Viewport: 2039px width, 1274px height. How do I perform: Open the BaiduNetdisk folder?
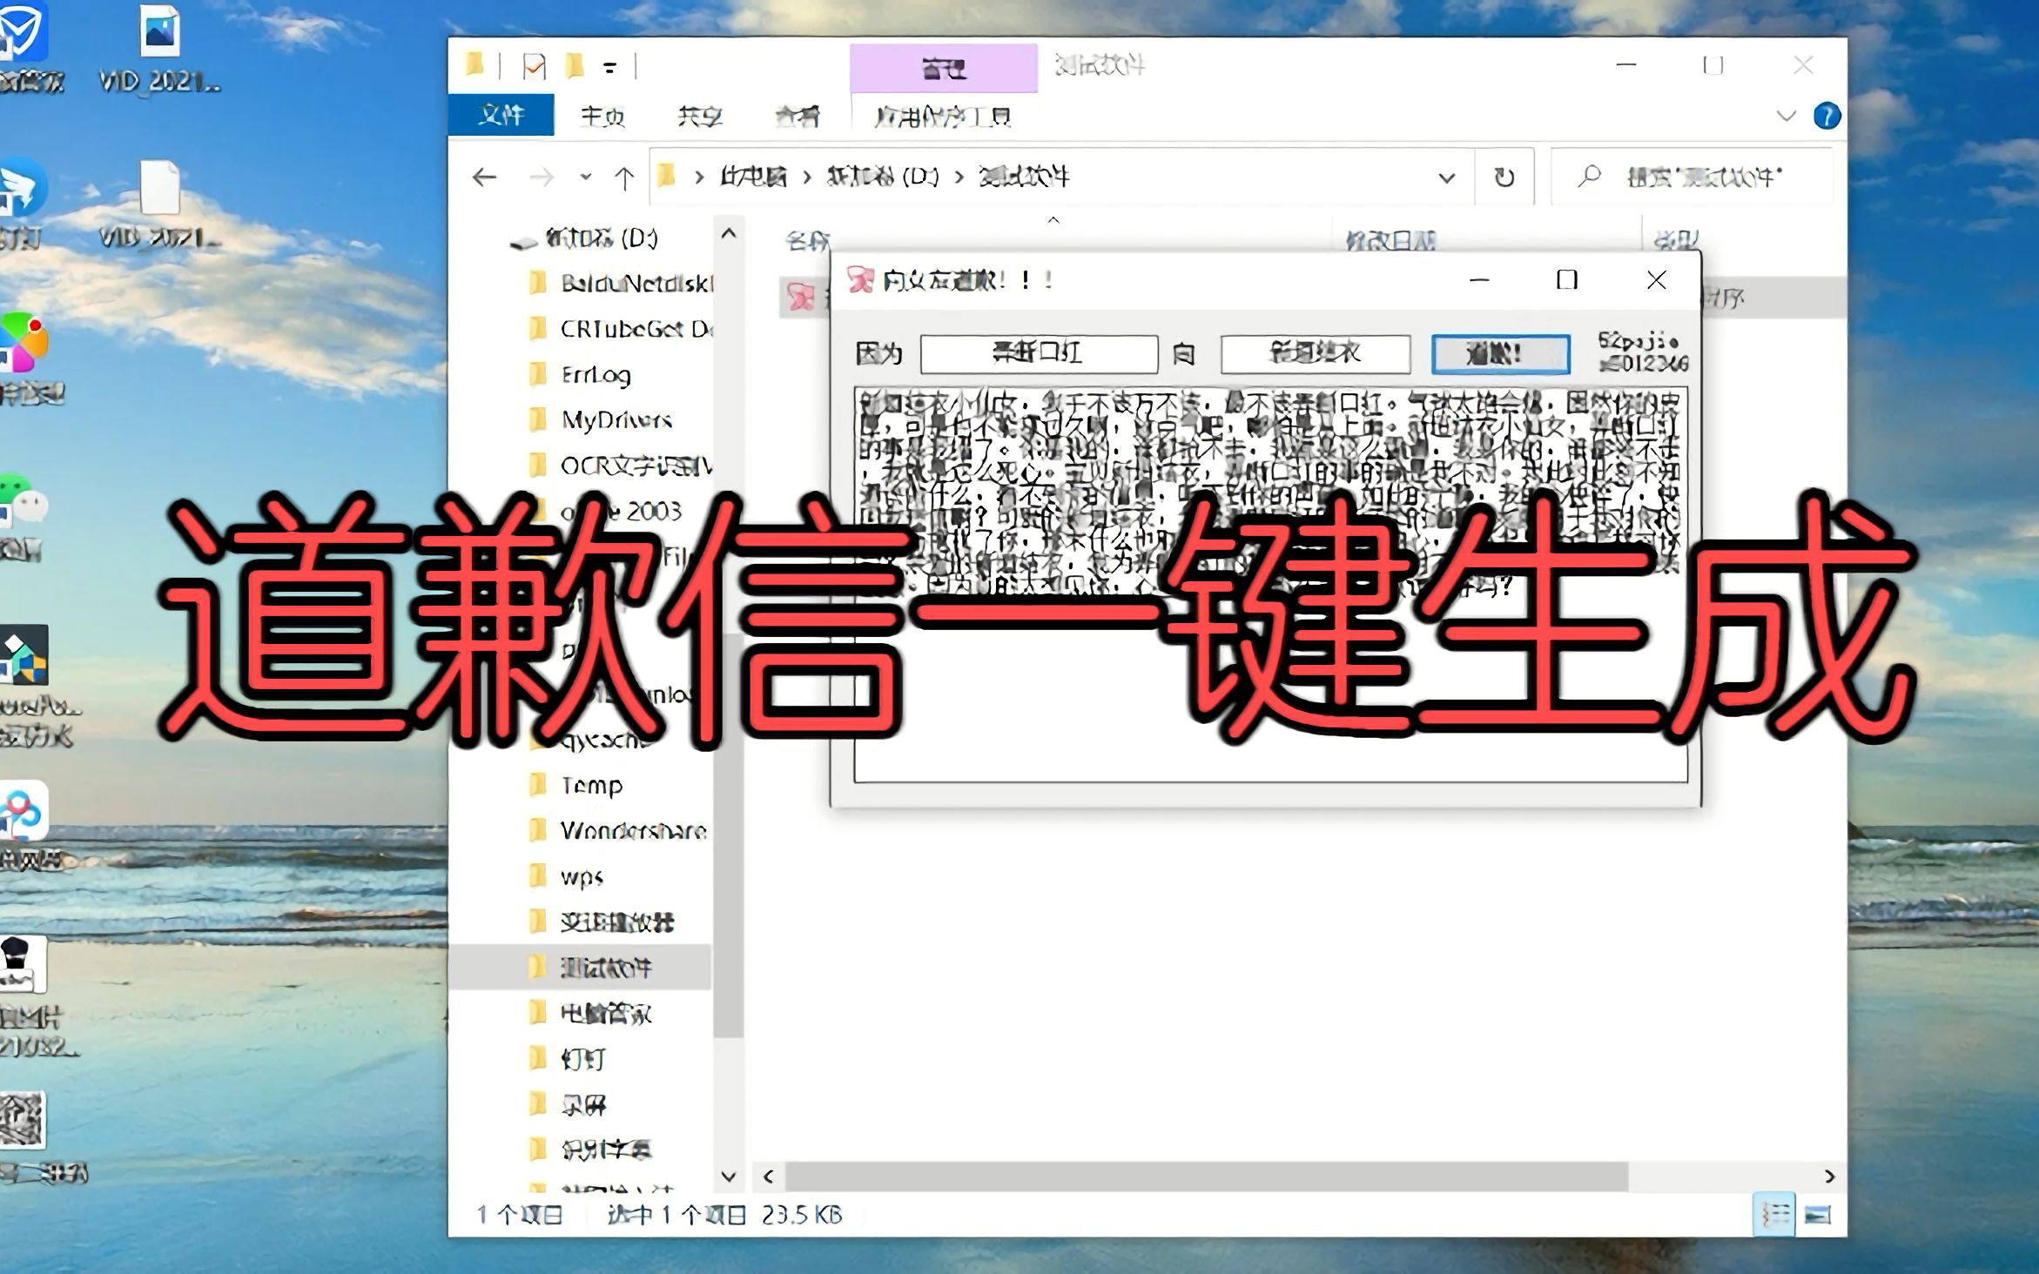620,284
